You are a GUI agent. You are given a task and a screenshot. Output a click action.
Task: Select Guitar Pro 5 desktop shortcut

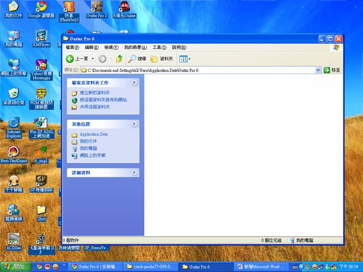click(x=96, y=10)
